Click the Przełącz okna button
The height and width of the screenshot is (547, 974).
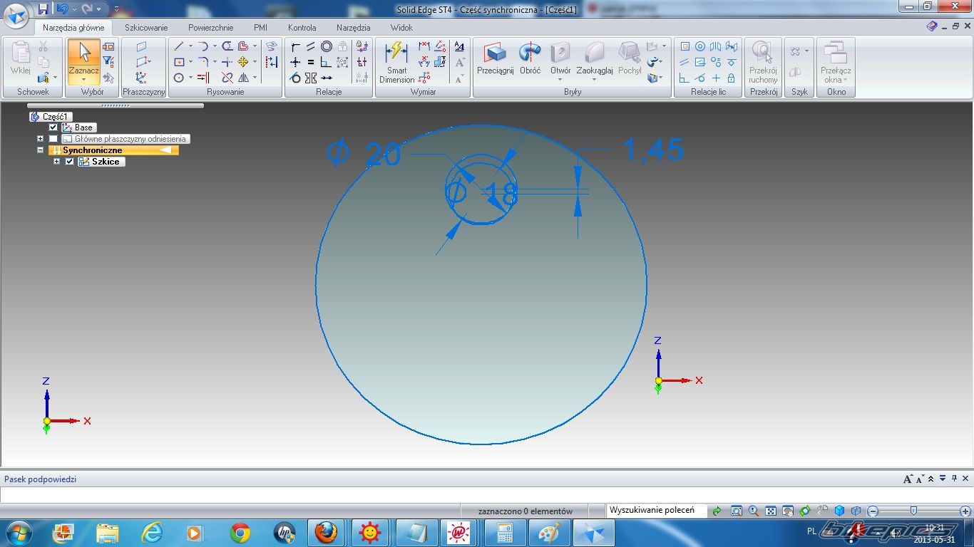pyautogui.click(x=836, y=63)
